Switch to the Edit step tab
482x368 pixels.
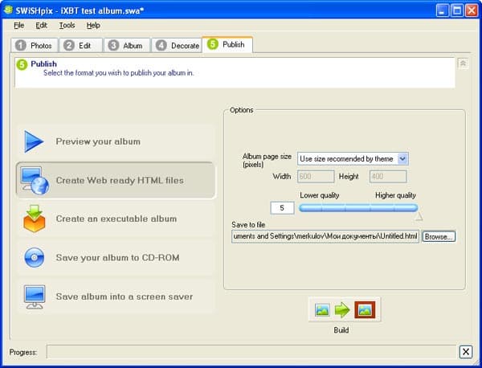(80, 46)
